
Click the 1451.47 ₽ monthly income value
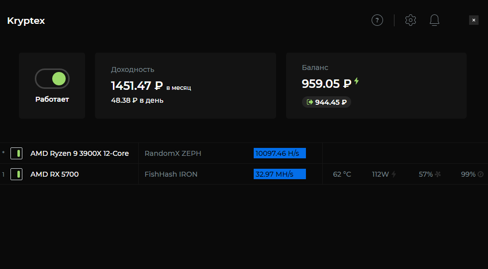click(x=137, y=86)
